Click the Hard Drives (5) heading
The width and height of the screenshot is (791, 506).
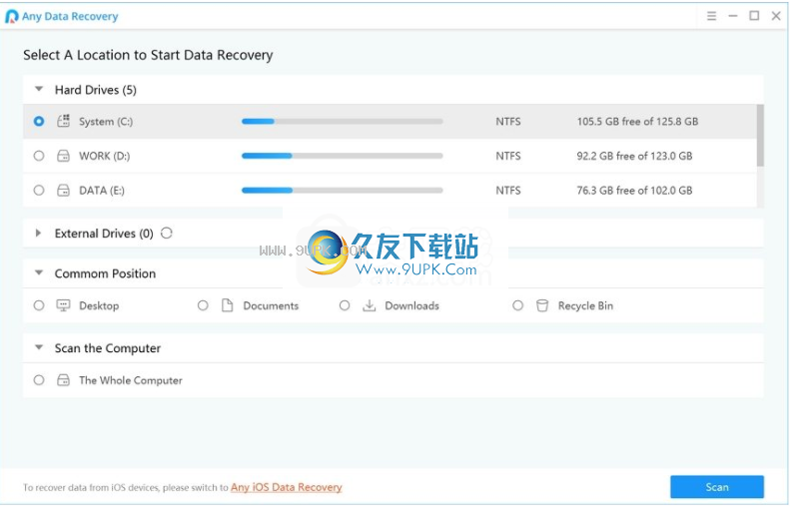point(96,89)
